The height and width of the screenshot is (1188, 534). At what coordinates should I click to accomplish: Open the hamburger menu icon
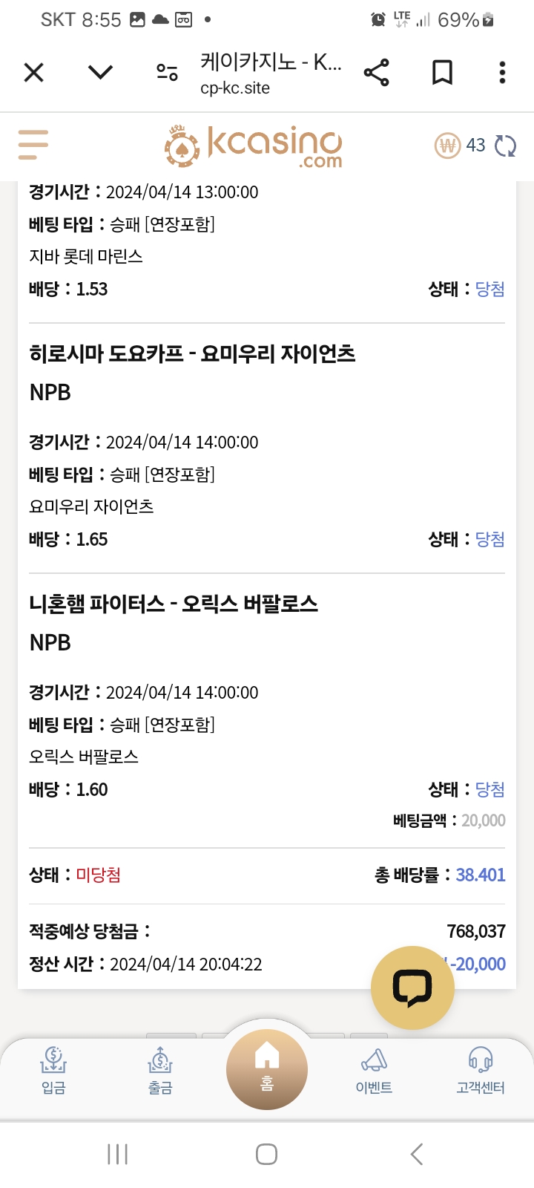click(33, 145)
